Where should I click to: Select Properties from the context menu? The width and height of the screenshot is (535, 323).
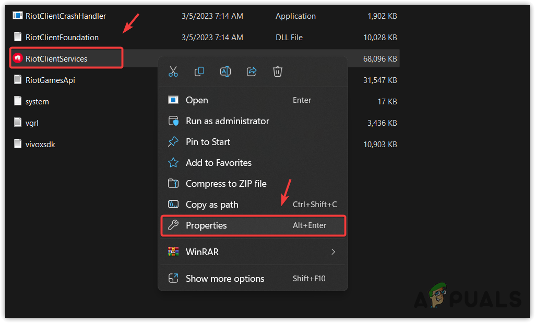207,225
